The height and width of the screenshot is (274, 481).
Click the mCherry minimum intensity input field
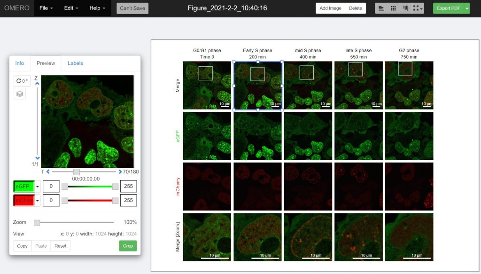[51, 201]
